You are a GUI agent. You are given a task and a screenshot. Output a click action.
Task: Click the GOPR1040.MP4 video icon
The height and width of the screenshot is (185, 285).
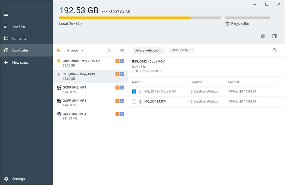(x=59, y=114)
